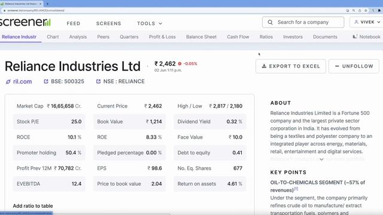
Task: Click the Book Value figure 1,214
Action: tap(156, 122)
